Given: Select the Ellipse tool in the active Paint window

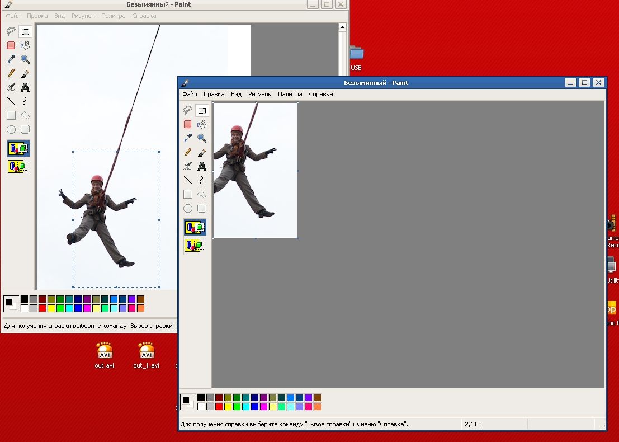Looking at the screenshot, I should coord(188,208).
